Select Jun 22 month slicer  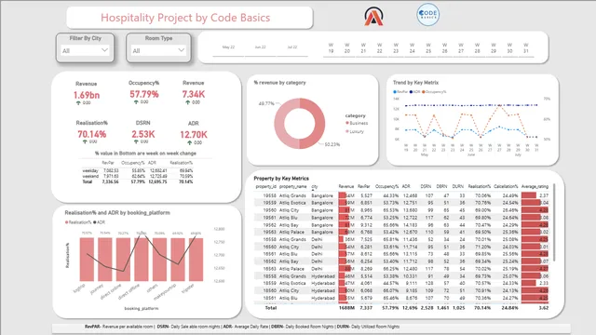pos(261,47)
